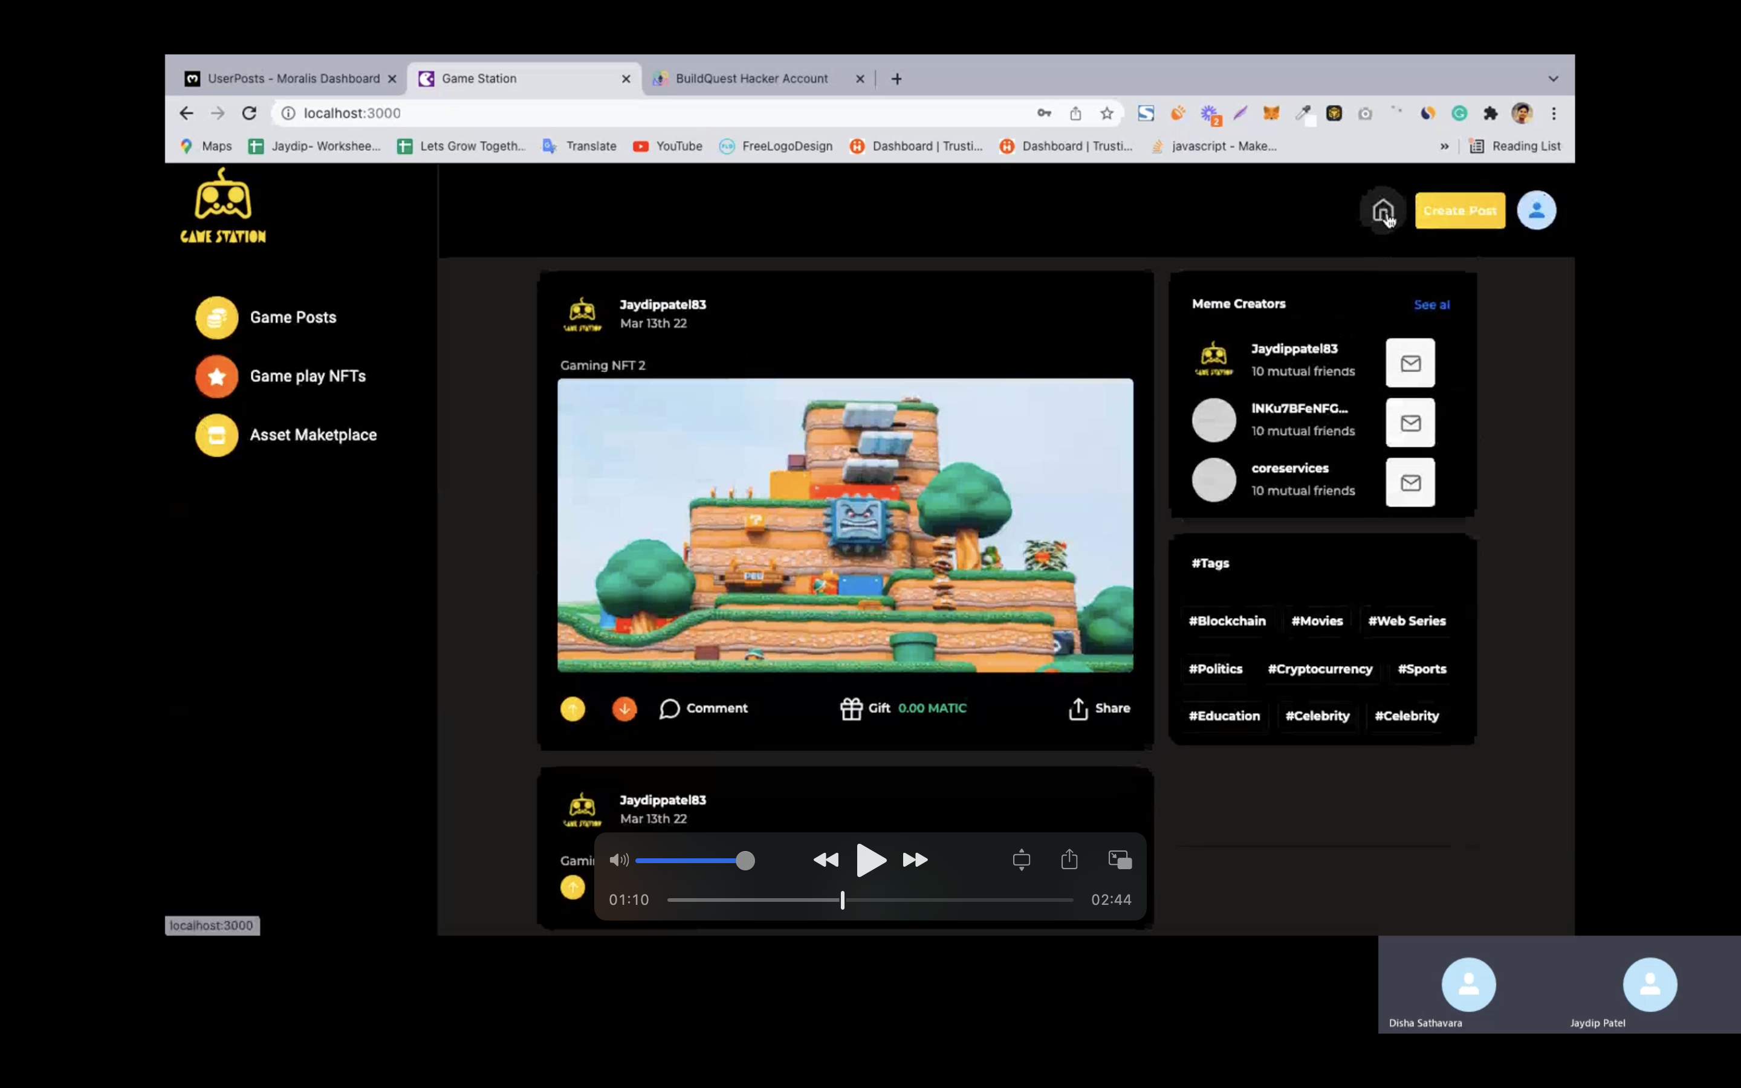Click Jaydip Patel participant avatar
This screenshot has height=1088, width=1741.
pyautogui.click(x=1650, y=985)
